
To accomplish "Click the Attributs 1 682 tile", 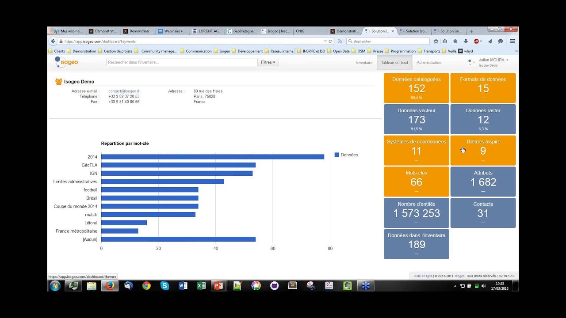I will pyautogui.click(x=483, y=182).
